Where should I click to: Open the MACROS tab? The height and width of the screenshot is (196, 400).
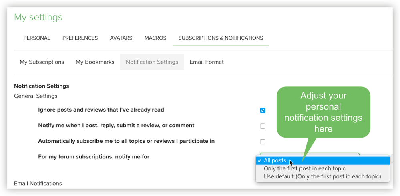(x=155, y=38)
